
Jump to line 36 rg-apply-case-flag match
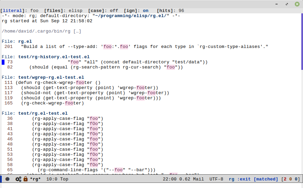click(x=55, y=118)
